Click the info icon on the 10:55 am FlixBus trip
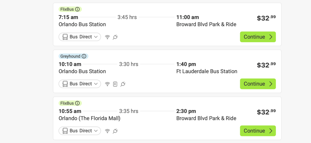This screenshot has height=143, width=311. pos(78,103)
